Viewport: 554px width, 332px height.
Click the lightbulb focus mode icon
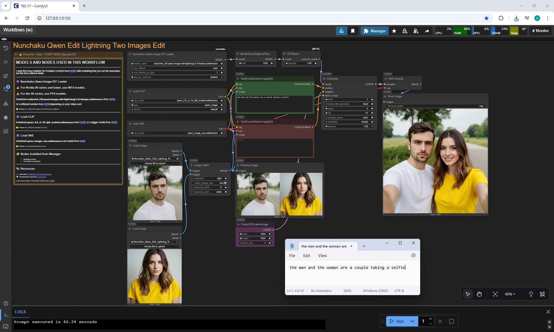pyautogui.click(x=531, y=294)
